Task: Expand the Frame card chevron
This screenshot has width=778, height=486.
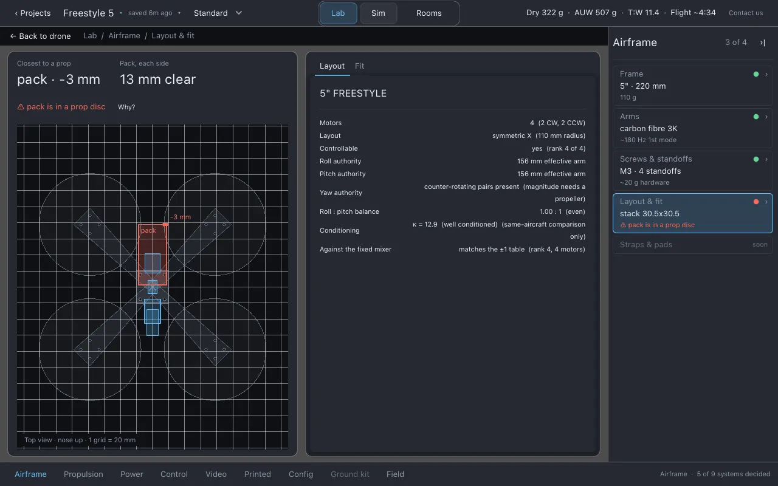Action: [766, 74]
